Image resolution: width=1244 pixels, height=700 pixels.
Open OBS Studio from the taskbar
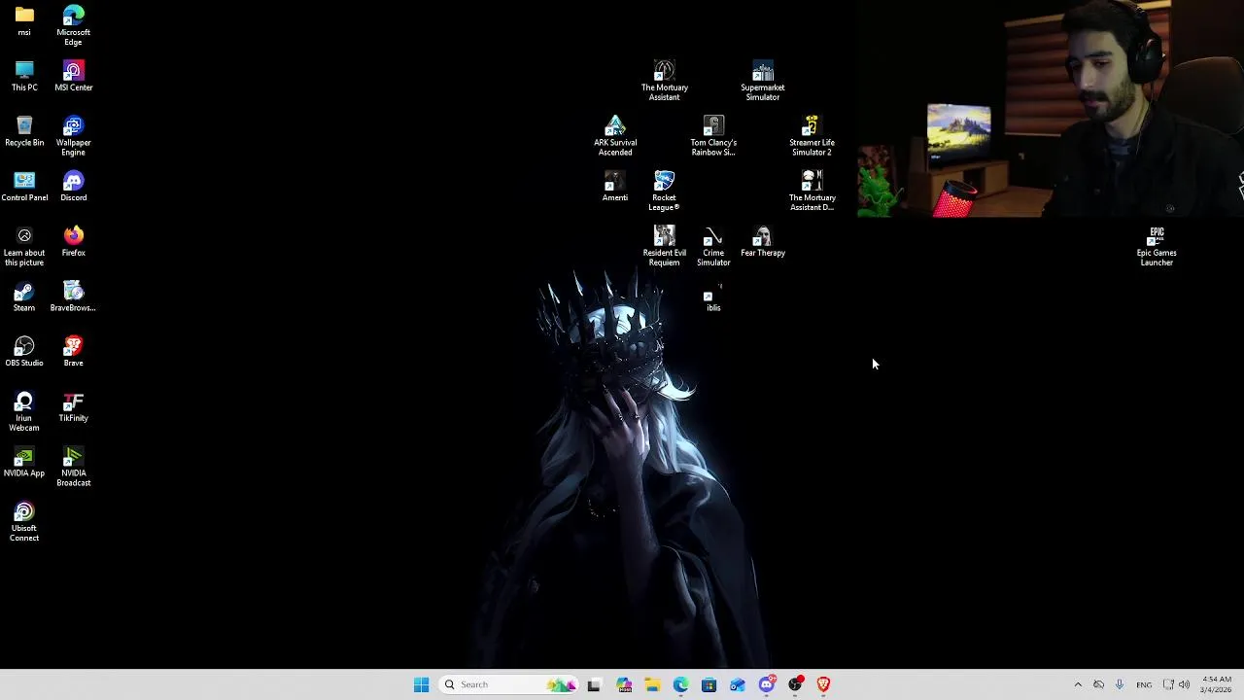point(795,684)
